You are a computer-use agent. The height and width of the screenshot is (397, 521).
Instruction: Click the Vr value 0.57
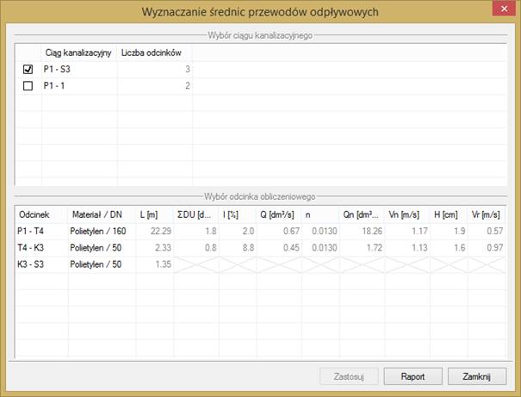click(x=487, y=231)
